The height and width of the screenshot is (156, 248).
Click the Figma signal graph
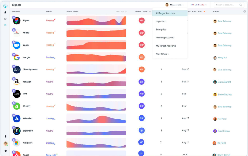click(96, 20)
